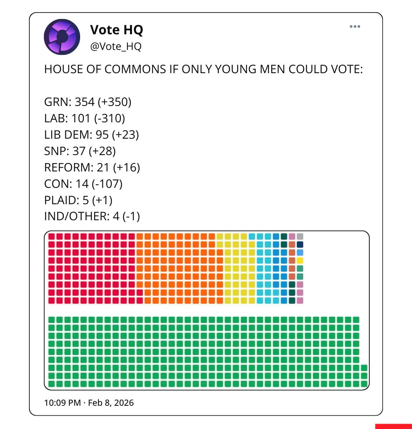Click the top-left red square of seat chart
412x429 pixels.
click(x=51, y=237)
